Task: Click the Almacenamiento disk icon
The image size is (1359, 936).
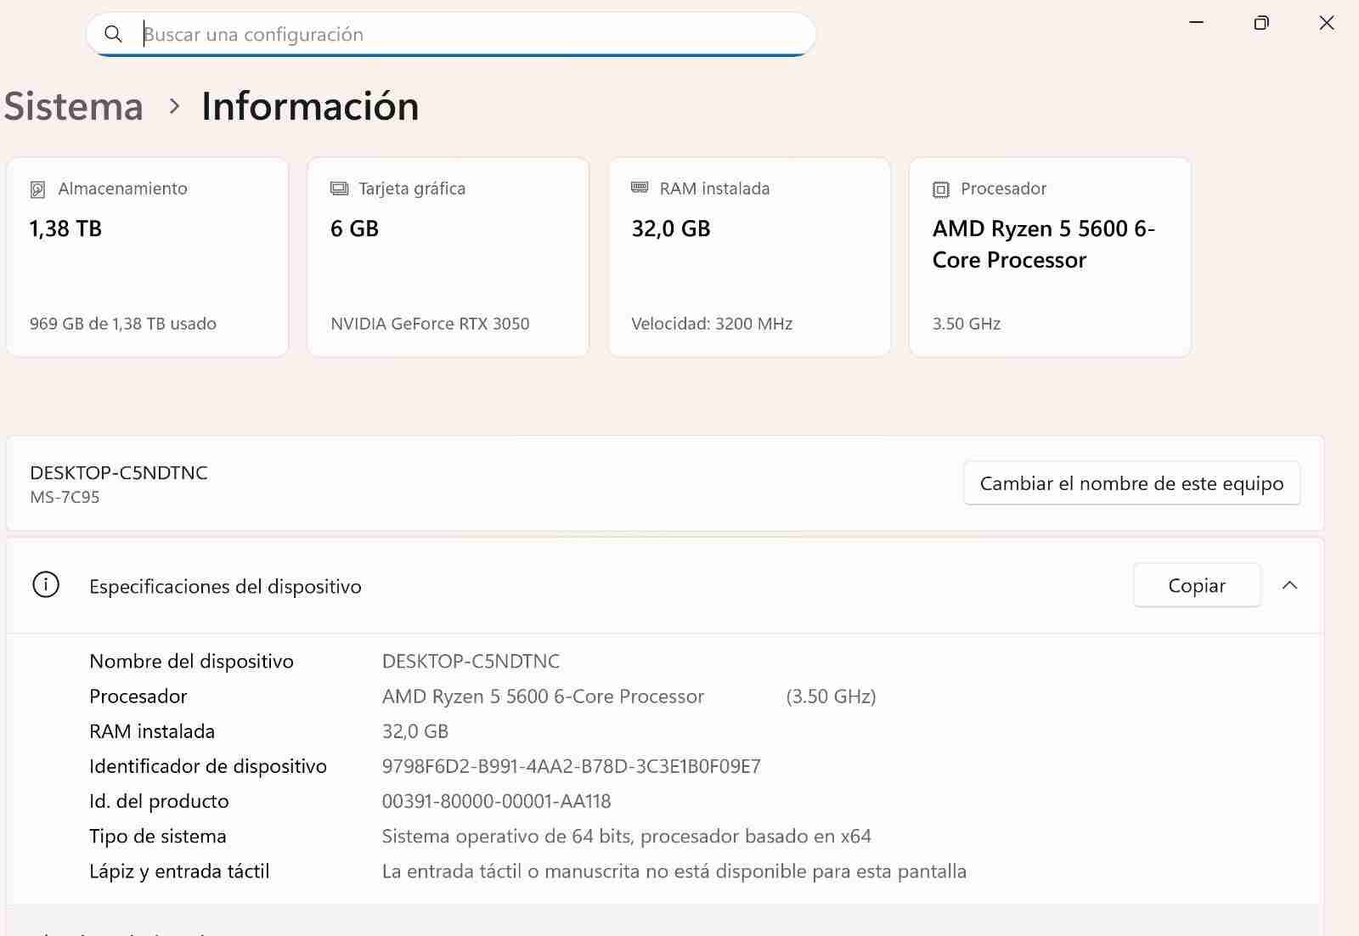Action: click(37, 189)
